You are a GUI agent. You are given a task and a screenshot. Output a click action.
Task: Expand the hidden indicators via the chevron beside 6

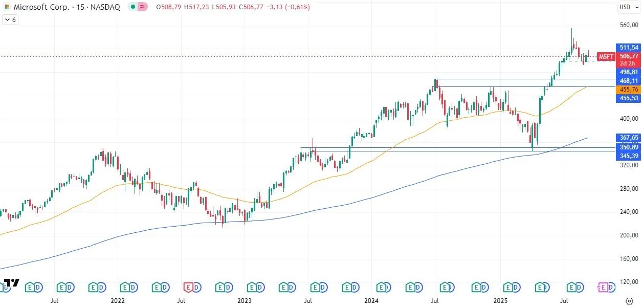click(x=7, y=19)
